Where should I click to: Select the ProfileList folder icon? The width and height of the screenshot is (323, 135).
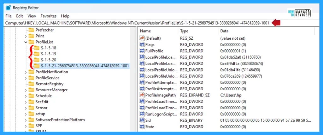pos(31,42)
